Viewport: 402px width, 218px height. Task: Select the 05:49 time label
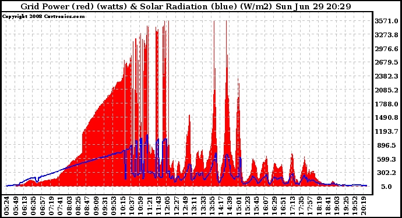coord(15,205)
